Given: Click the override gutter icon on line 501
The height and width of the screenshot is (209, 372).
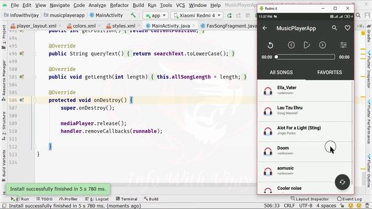Looking at the screenshot, I should [x=22, y=77].
